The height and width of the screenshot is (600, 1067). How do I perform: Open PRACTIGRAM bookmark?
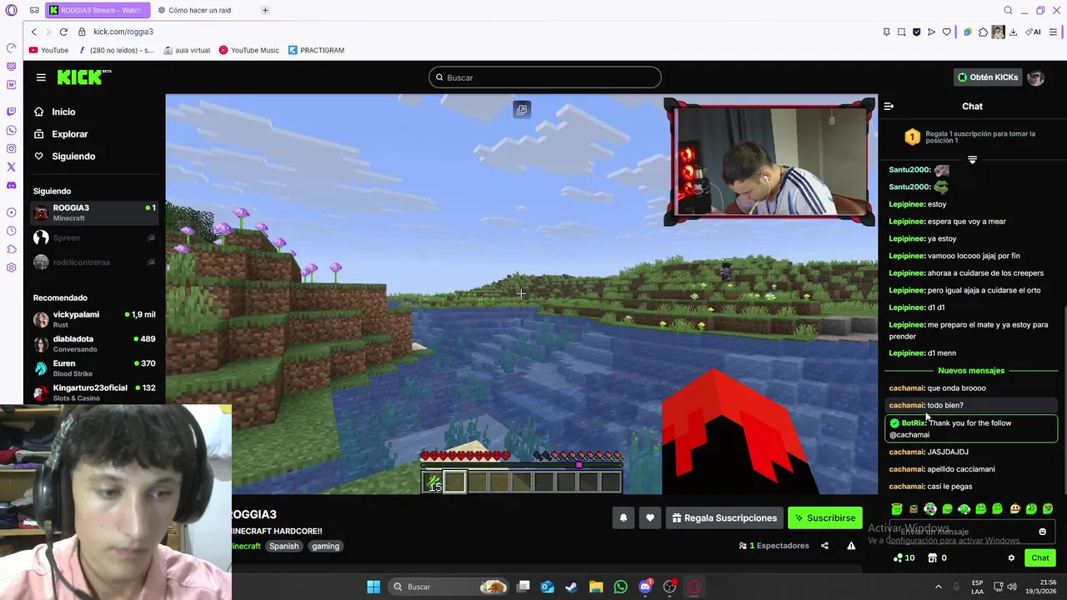[x=316, y=50]
